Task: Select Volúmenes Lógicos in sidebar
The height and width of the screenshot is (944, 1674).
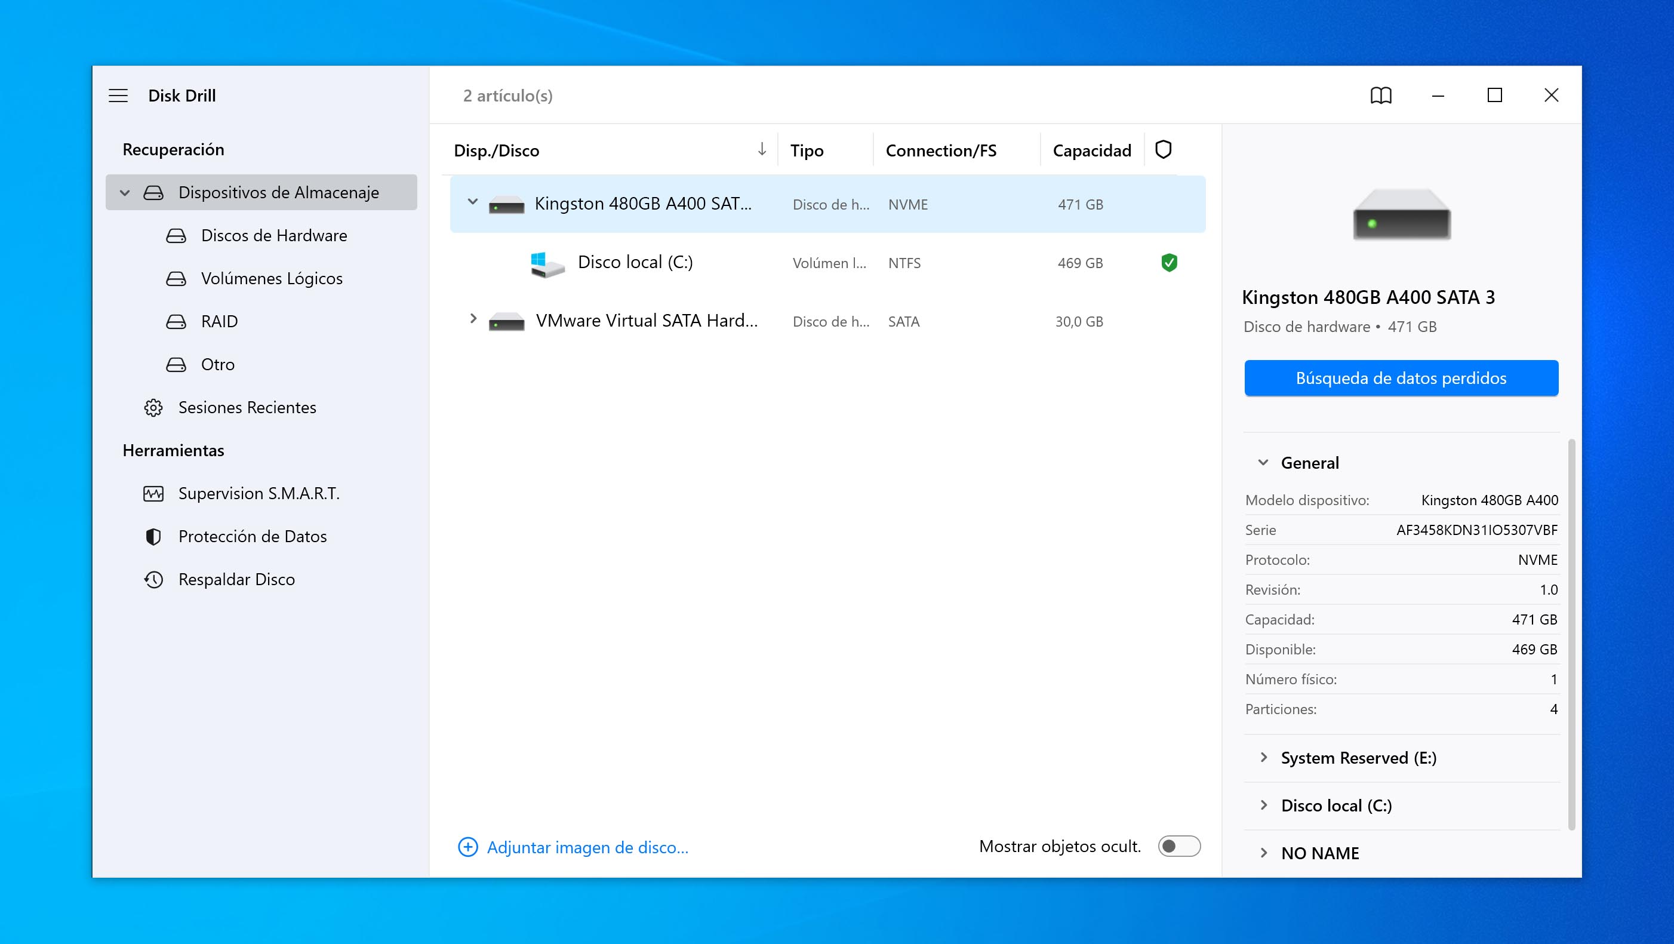Action: (x=261, y=278)
